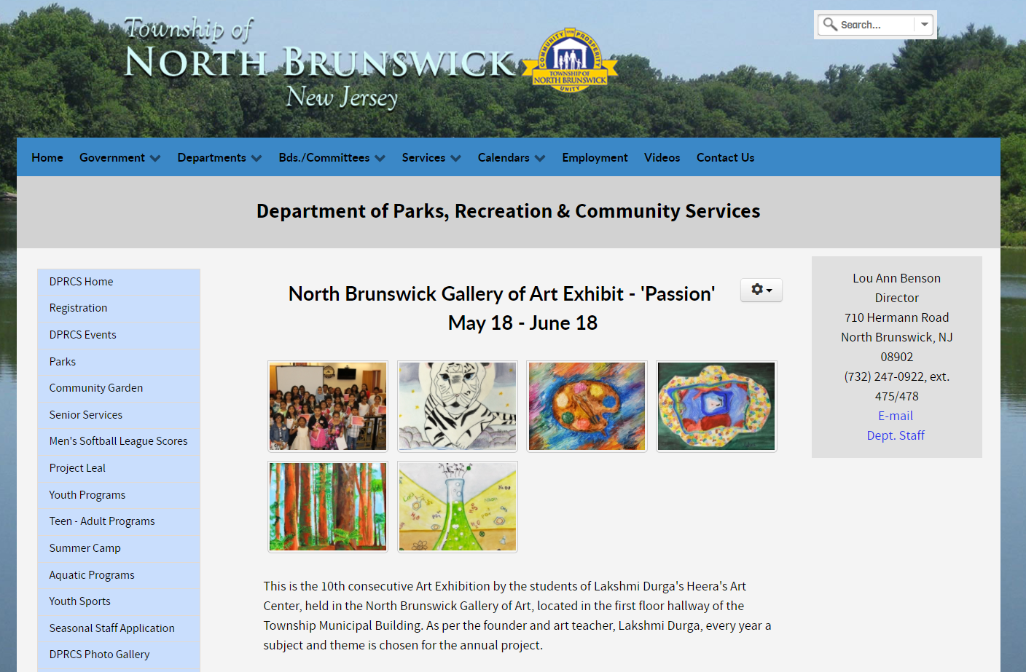Go to the Home page
This screenshot has height=672, width=1026.
pyautogui.click(x=47, y=158)
